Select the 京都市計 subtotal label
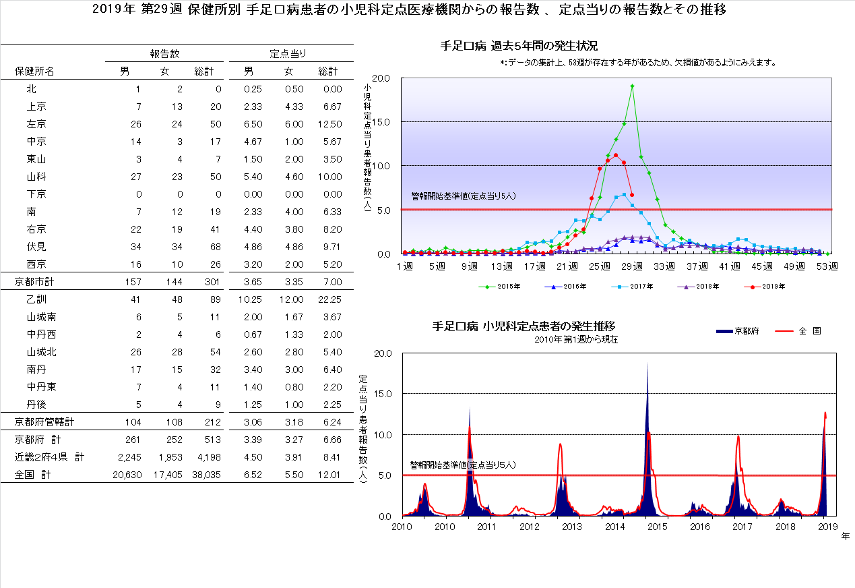Screen dimensions: 855x588 point(34,282)
